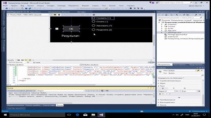
Task: Open MainPage.xaml in Solution Explorer
Action: point(174,32)
